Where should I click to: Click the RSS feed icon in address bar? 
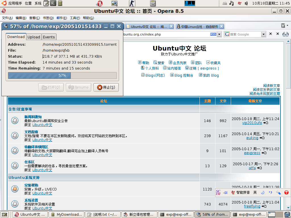tap(213, 34)
